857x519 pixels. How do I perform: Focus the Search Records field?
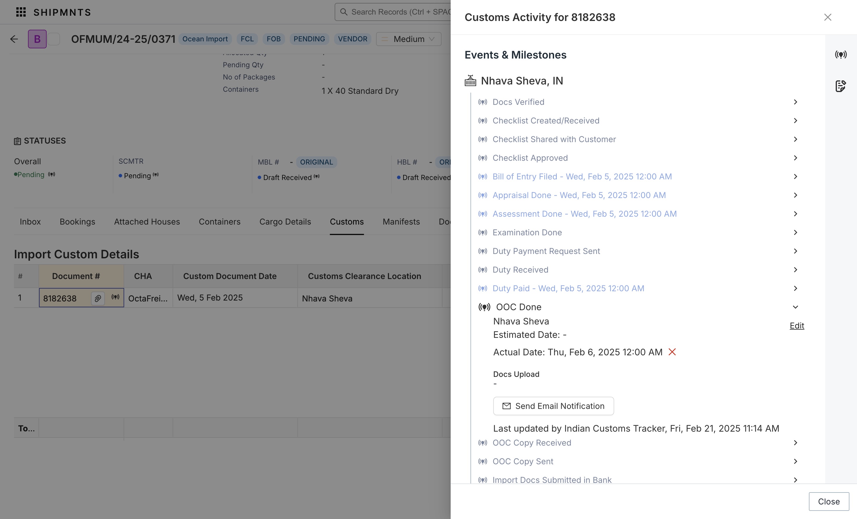[393, 12]
